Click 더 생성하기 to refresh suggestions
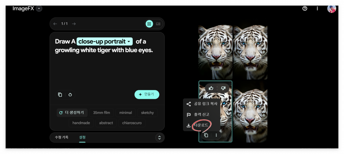Viewport: 344px width, 154px height. coord(72,113)
